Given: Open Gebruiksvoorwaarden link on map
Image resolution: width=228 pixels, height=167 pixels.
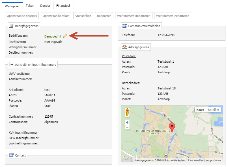Looking at the screenshot, I should [x=171, y=160].
